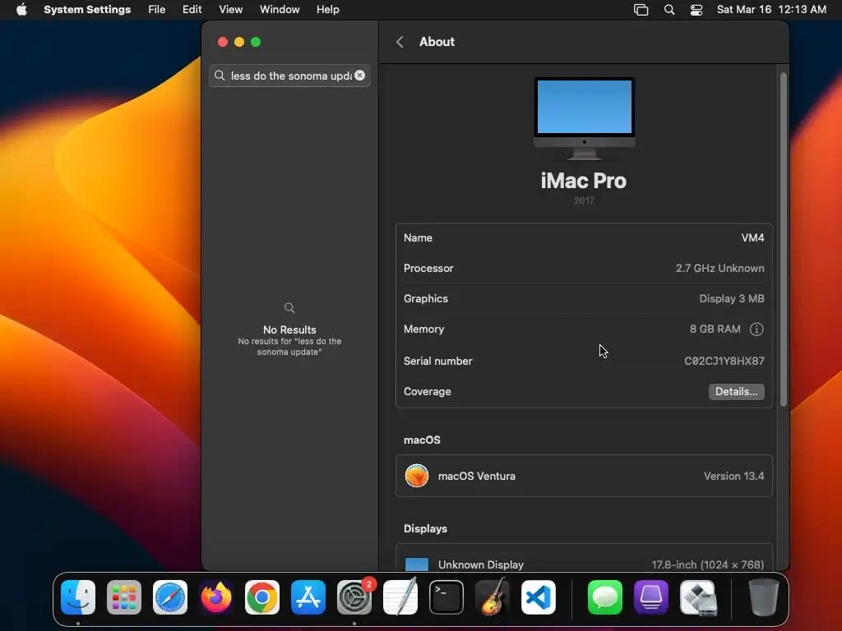This screenshot has width=842, height=631.
Task: Open the Edit menu
Action: (192, 10)
